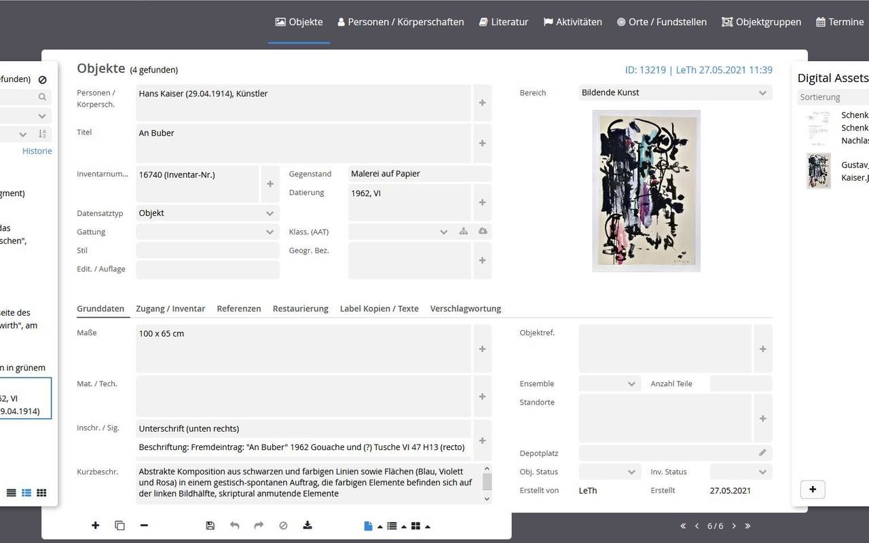
Task: Open the AAT classification hierarchy icon
Action: (463, 231)
